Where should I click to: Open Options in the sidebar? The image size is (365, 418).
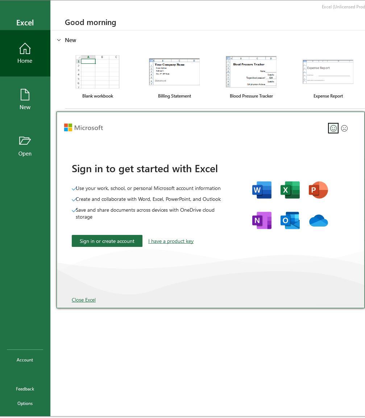coord(25,403)
